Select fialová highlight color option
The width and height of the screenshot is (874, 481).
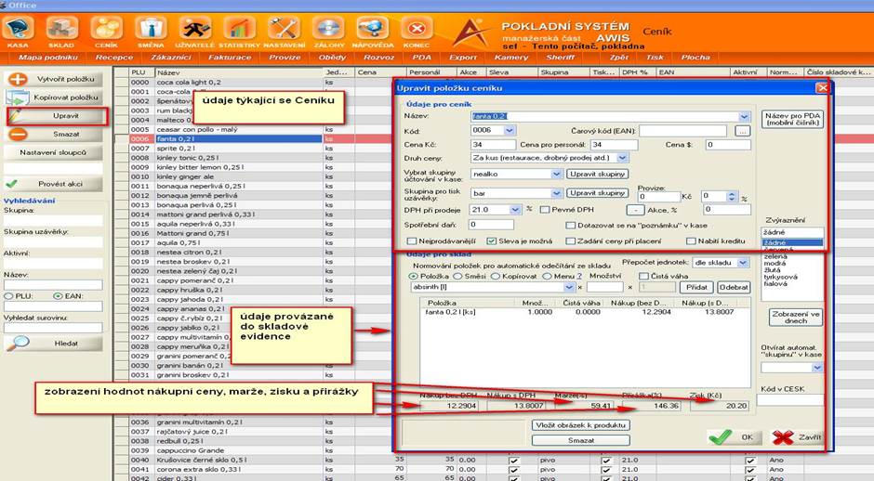[x=775, y=283]
